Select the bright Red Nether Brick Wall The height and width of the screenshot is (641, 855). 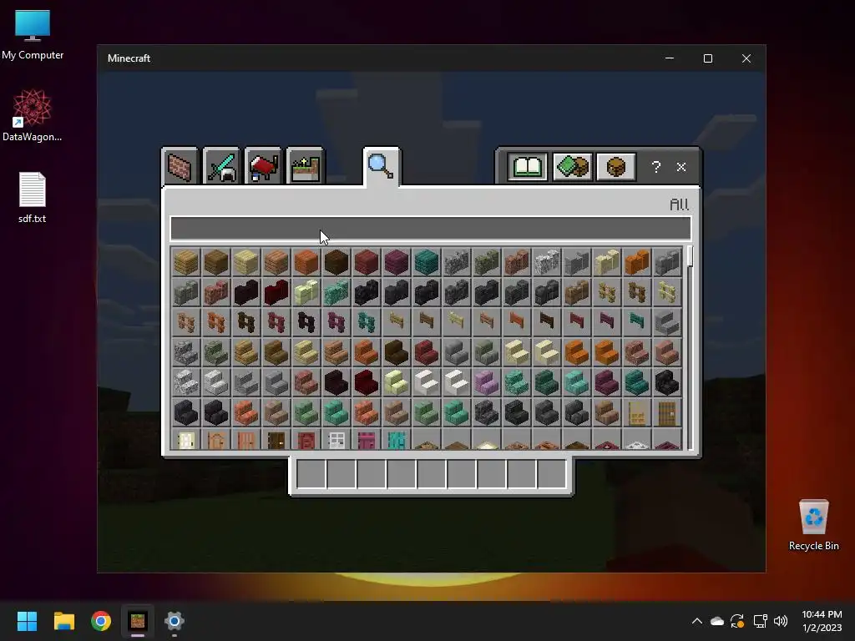(x=276, y=292)
